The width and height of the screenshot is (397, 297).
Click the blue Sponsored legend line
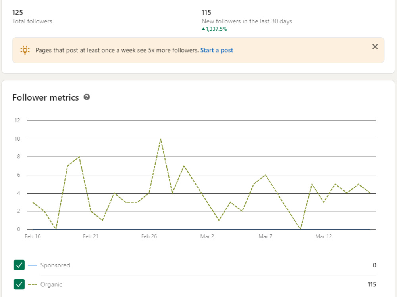(x=33, y=265)
